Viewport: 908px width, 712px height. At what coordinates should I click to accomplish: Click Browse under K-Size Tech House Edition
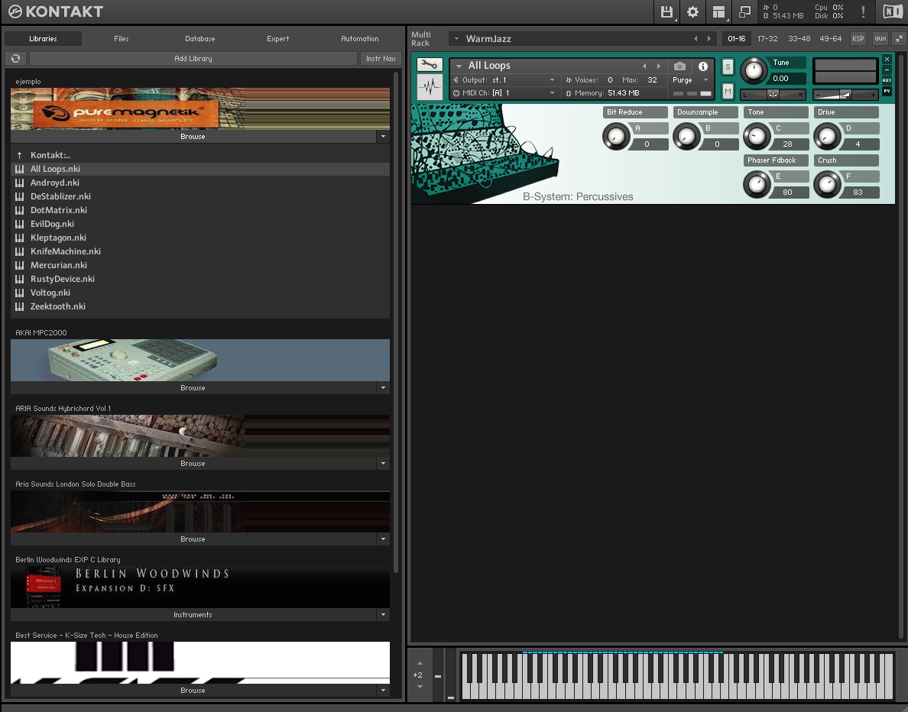(x=193, y=691)
